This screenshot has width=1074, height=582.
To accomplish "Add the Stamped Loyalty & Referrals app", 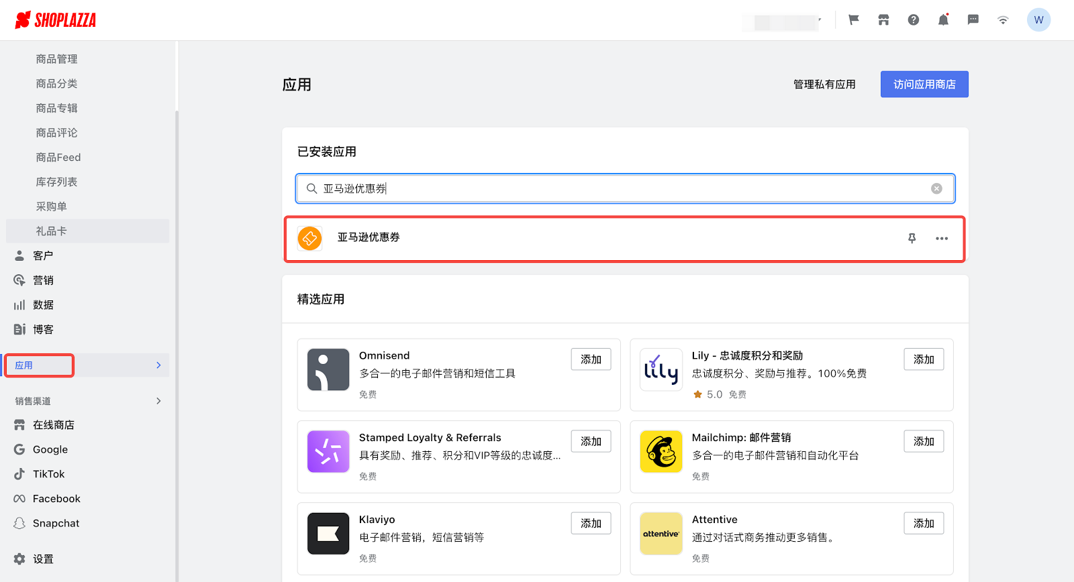I will coord(591,441).
